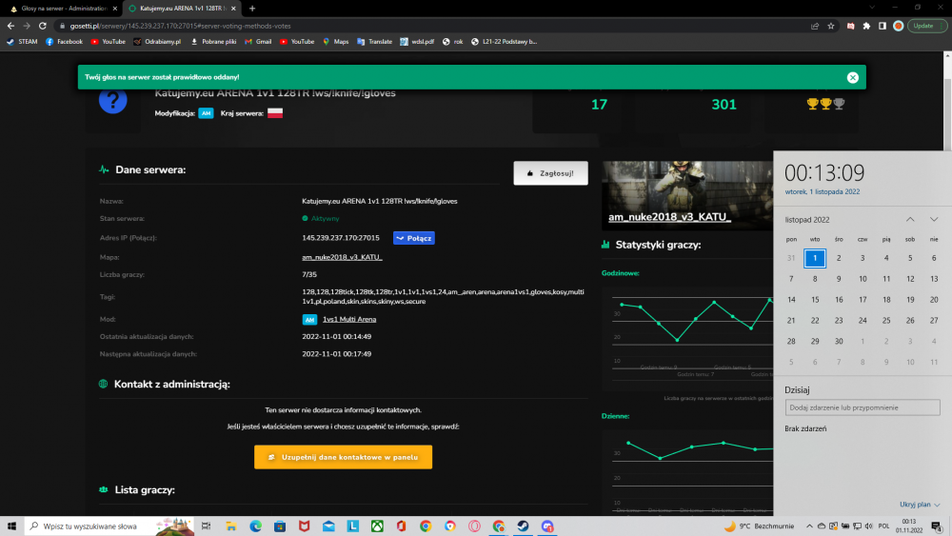Open Microsoft Store from the taskbar
Viewport: 952px width, 536px height.
pyautogui.click(x=280, y=526)
